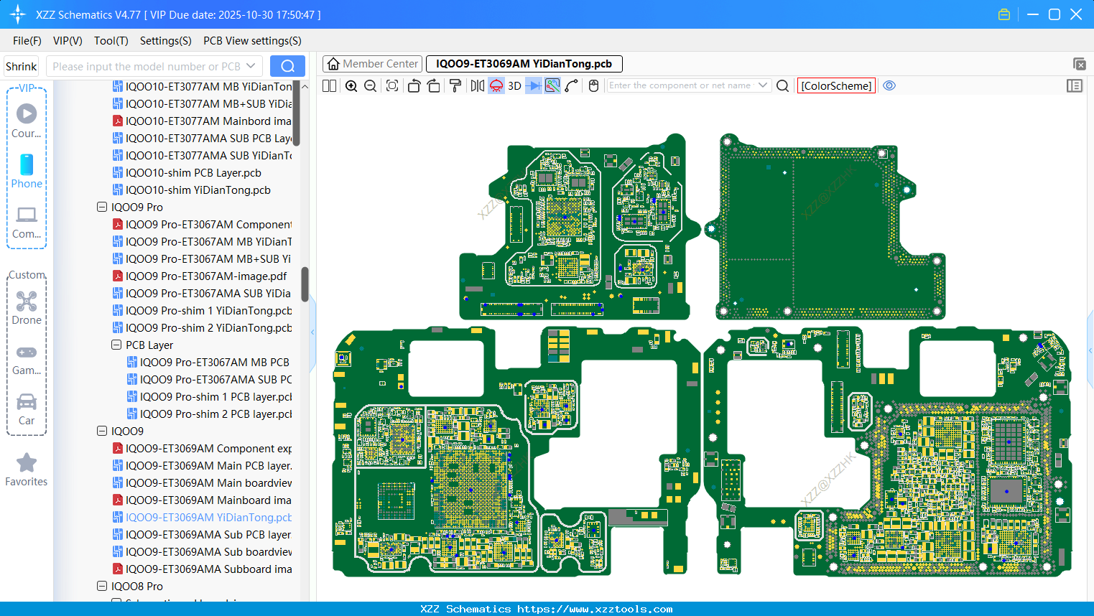Image resolution: width=1094 pixels, height=616 pixels.
Task: Select the Computer category
Action: [27, 223]
